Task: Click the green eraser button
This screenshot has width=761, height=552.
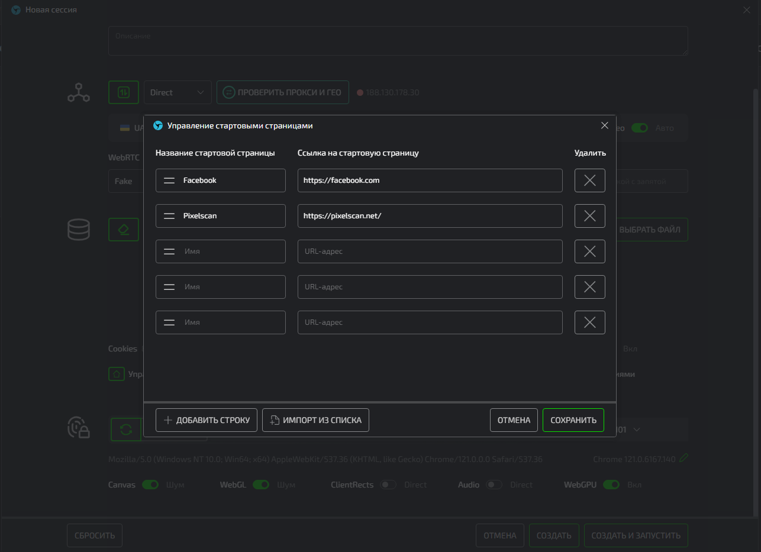Action: coord(124,230)
